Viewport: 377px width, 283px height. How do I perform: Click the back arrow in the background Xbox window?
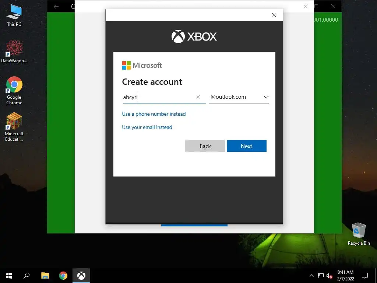coord(56,7)
